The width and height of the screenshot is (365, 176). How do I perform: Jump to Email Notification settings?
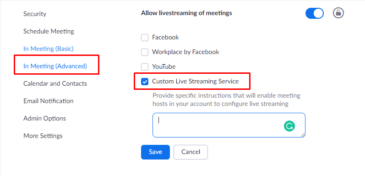pos(49,101)
